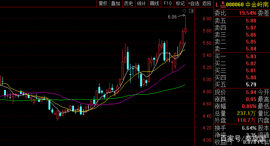This screenshot has width=270, height=146.
Task: Open the 复权 adjustment menu
Action: (x=103, y=3)
